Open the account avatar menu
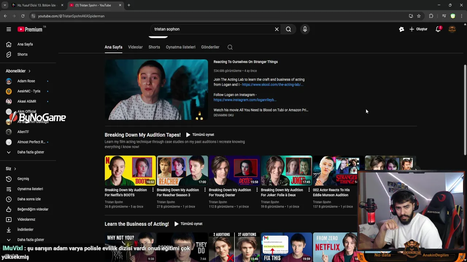 [x=452, y=29]
